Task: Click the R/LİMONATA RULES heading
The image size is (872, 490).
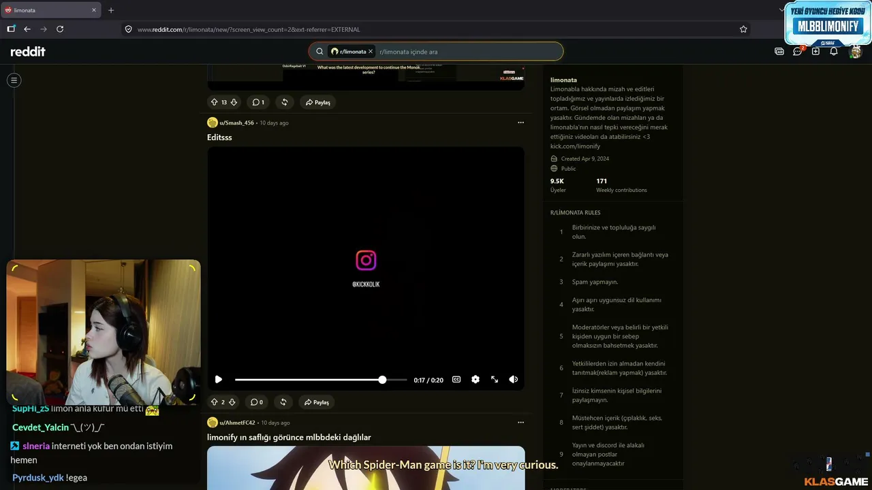Action: click(x=576, y=212)
